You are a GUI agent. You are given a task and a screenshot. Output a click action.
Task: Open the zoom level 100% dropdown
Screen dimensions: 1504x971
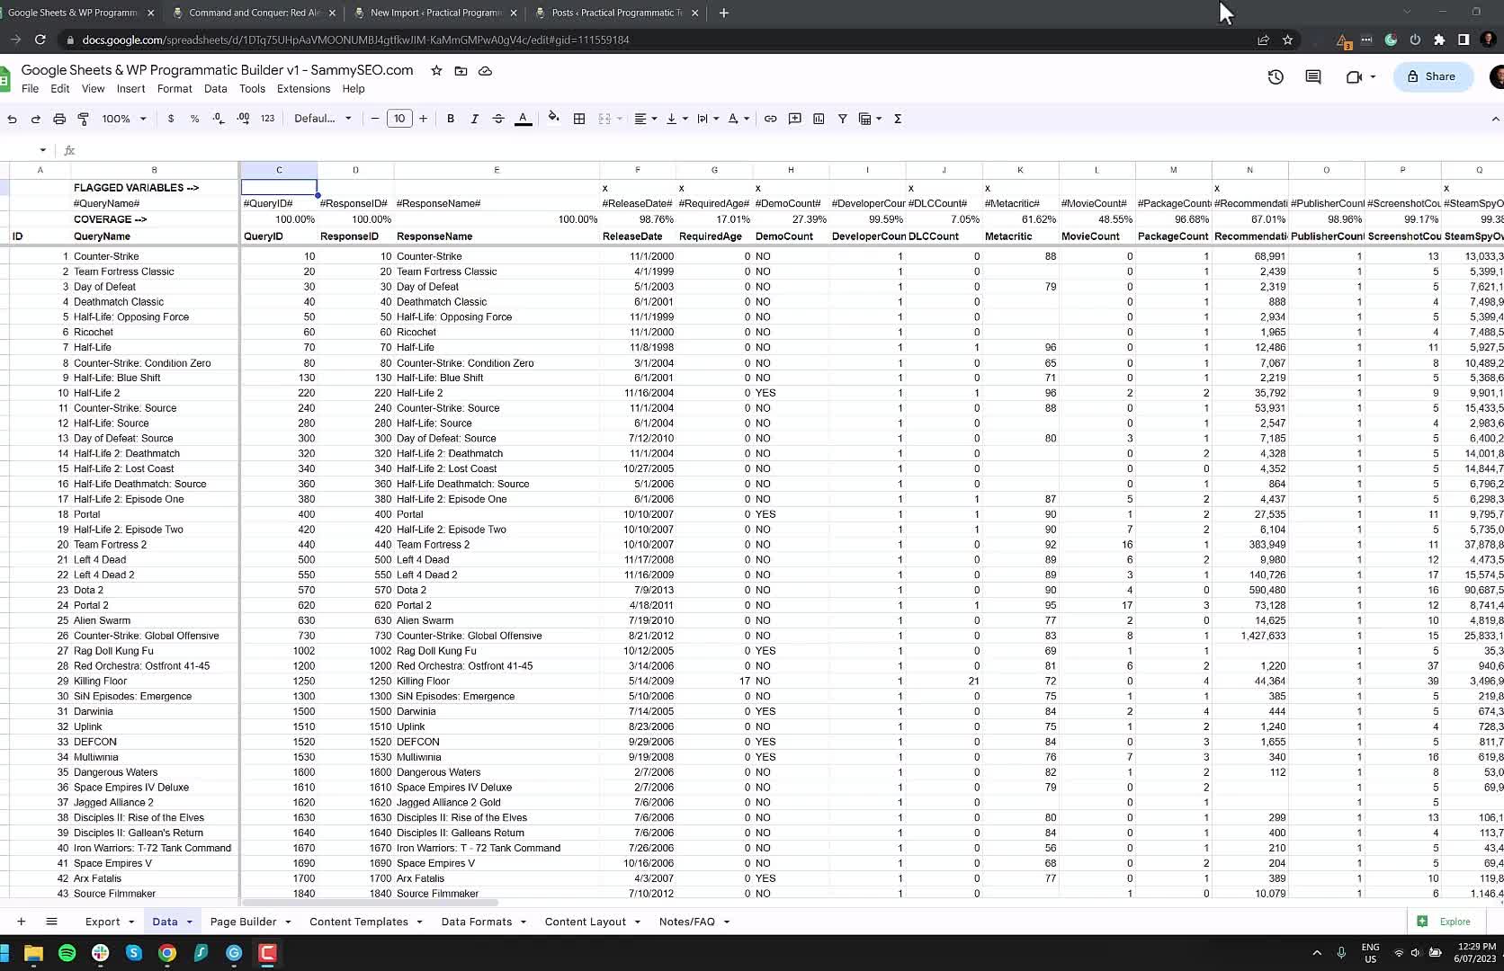(124, 119)
